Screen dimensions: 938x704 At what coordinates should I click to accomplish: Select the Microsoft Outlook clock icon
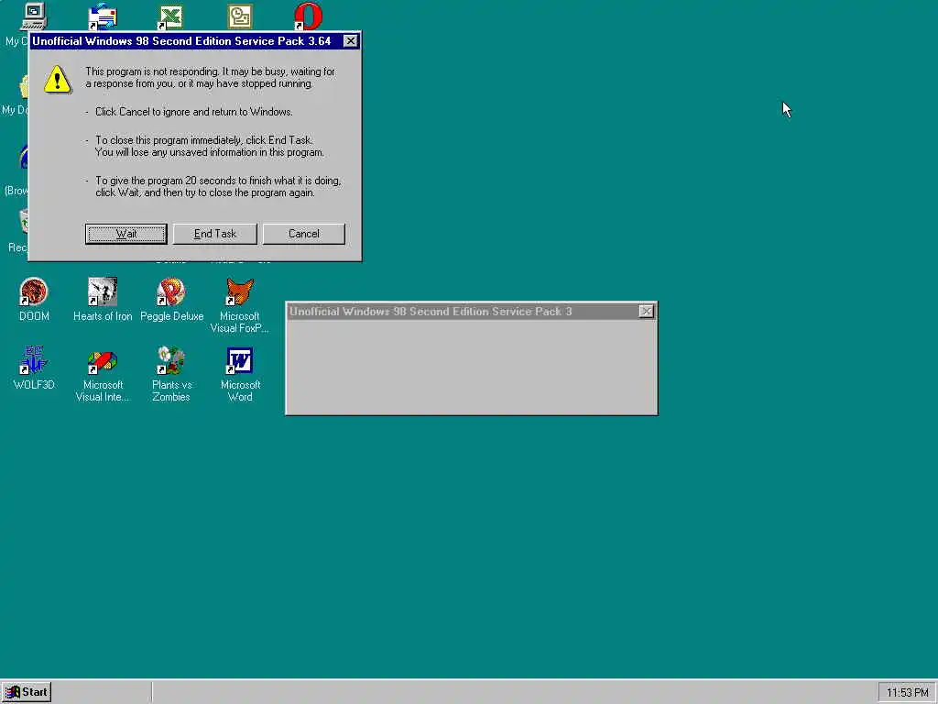[240, 16]
